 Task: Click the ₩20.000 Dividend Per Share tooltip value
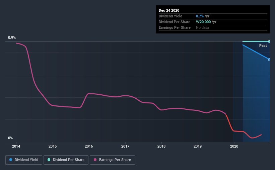(x=206, y=22)
